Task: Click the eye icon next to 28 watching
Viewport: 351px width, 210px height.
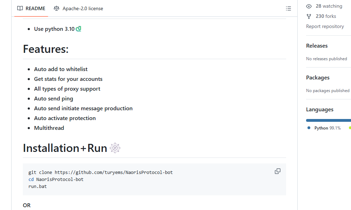Action: pos(309,6)
